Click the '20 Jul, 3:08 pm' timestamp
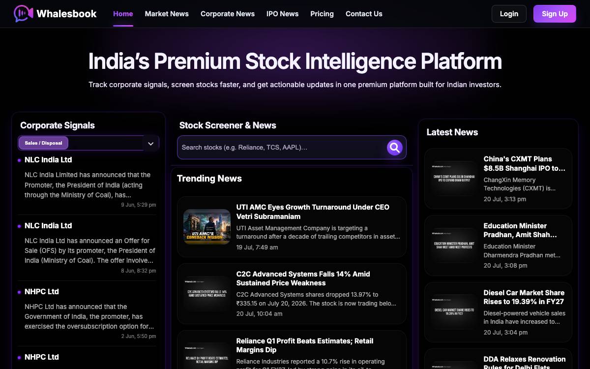Viewport: 590px width, 369px height. click(505, 266)
